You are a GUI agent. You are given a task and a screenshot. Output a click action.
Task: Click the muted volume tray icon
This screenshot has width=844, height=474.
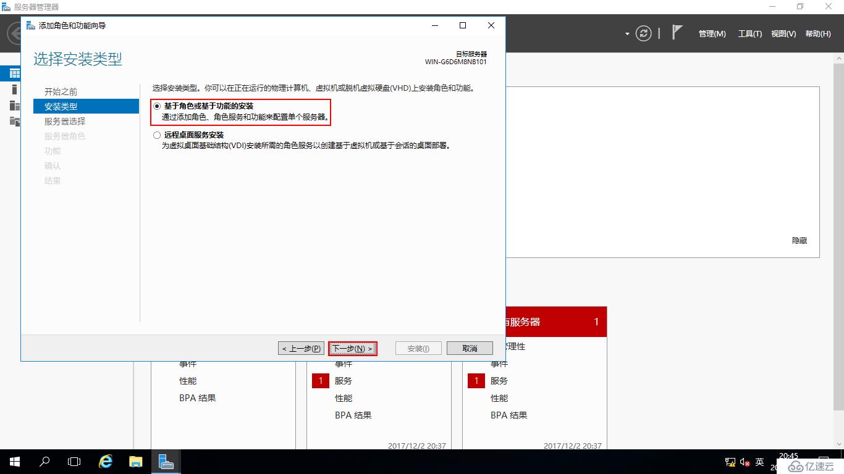(745, 462)
